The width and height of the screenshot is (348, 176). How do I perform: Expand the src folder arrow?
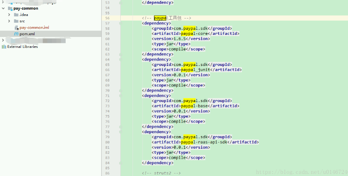[9, 21]
